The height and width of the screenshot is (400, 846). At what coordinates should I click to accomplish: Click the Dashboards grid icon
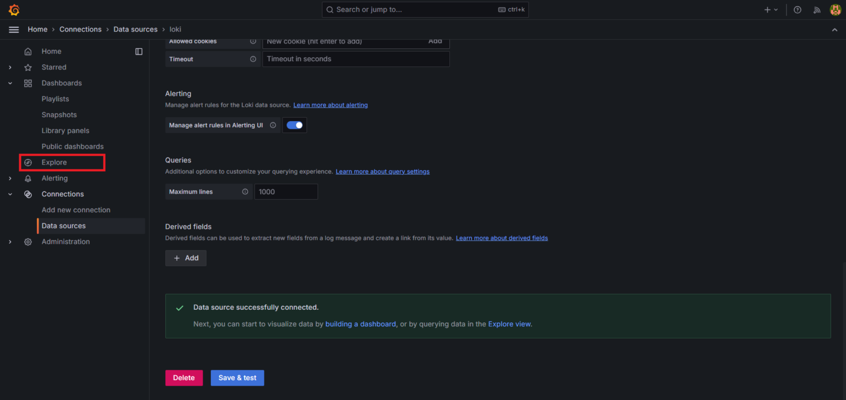click(x=28, y=83)
